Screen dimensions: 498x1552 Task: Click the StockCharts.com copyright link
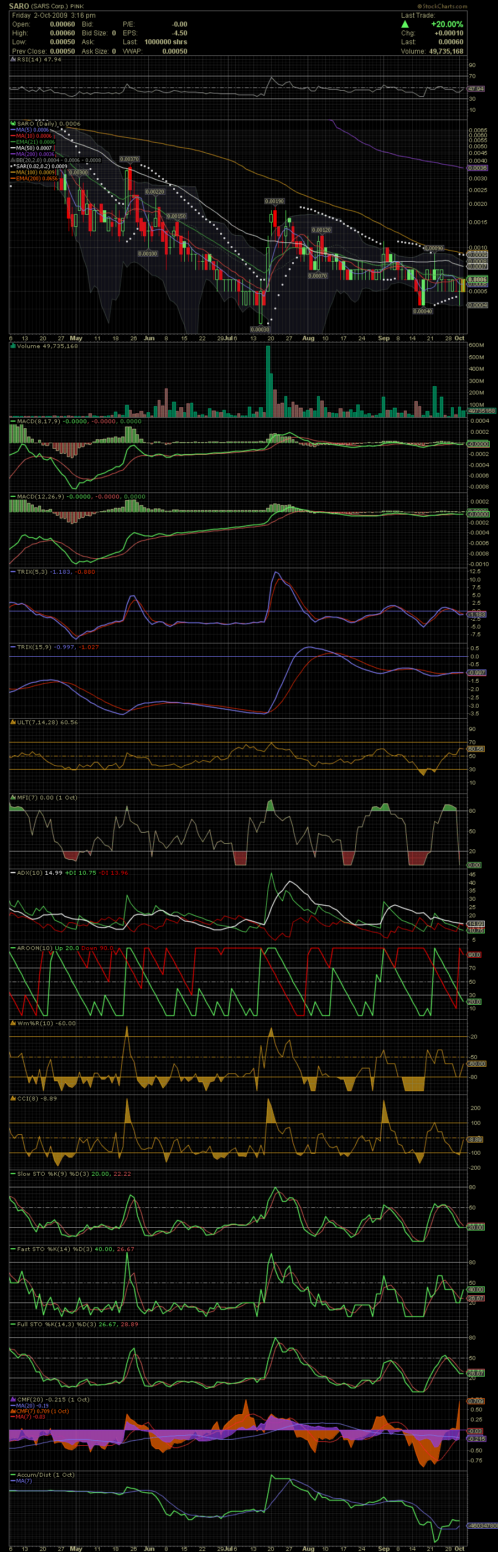[442, 6]
